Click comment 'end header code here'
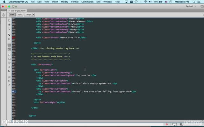The height and width of the screenshot is (127, 204). coord(50,57)
